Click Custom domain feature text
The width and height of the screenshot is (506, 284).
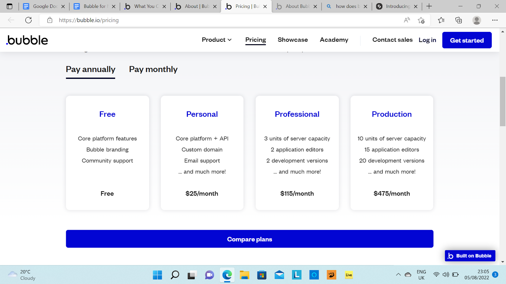coord(202,150)
